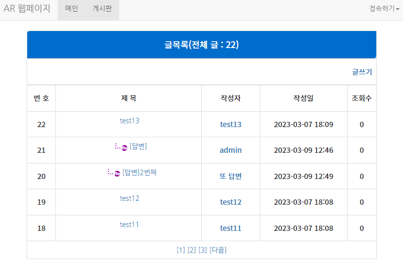Click date 2023-03-09 12:46
Image resolution: width=403 pixels, height=261 pixels.
303,150
